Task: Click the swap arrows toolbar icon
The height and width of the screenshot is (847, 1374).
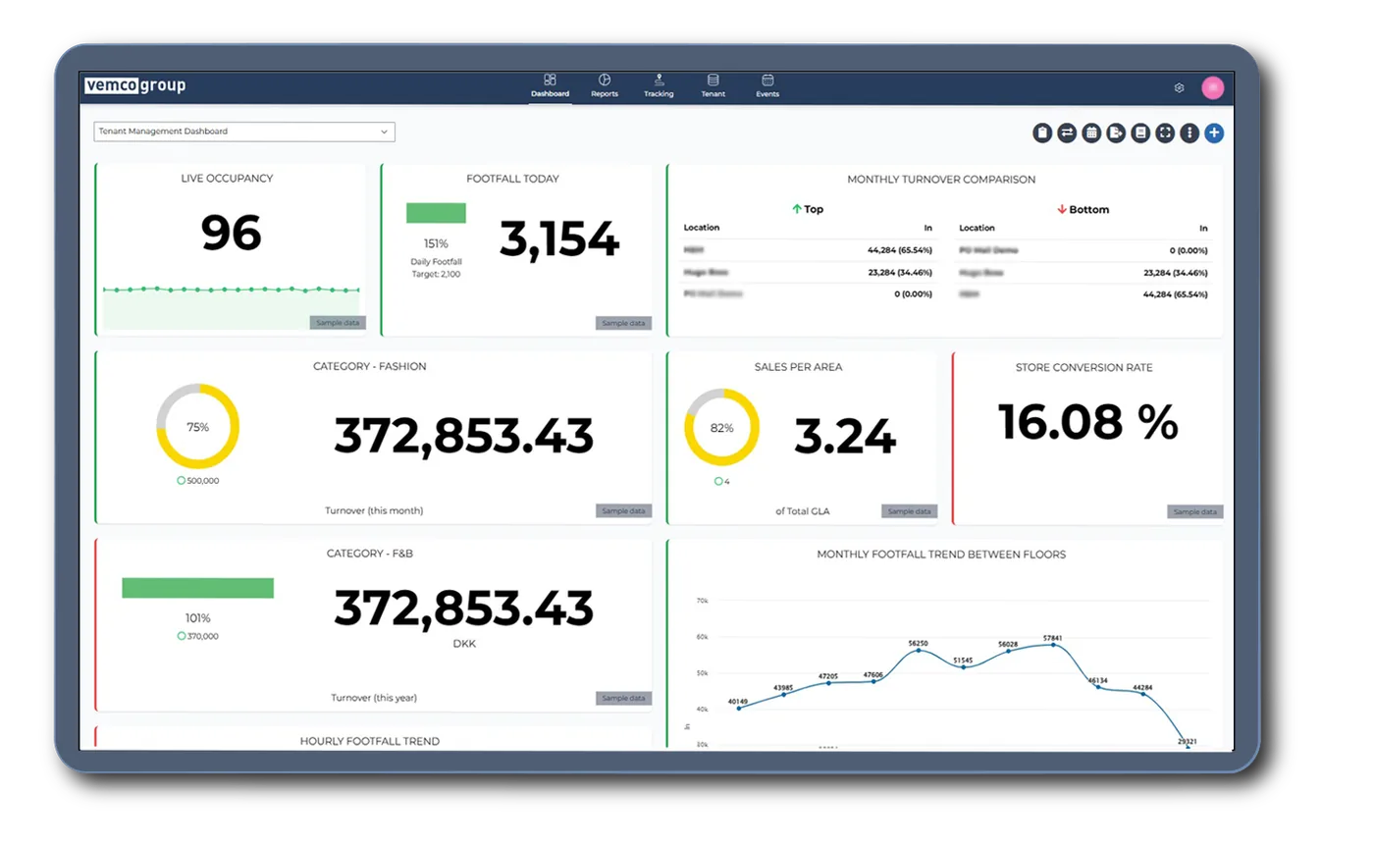Action: (1067, 132)
